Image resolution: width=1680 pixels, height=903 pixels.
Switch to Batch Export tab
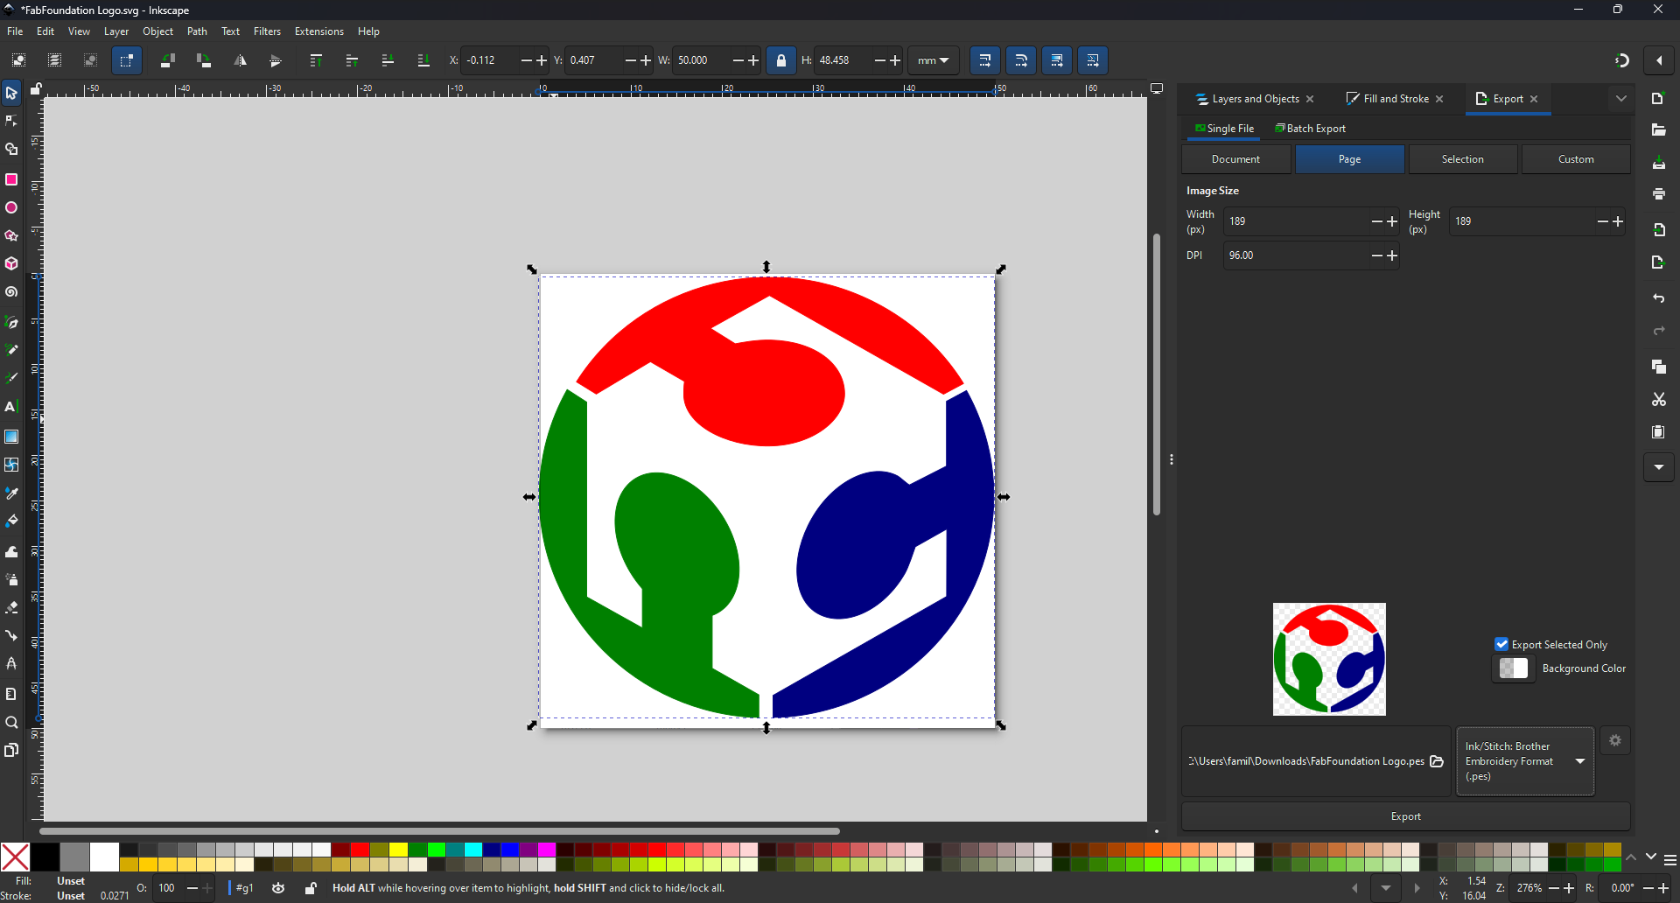click(1311, 129)
